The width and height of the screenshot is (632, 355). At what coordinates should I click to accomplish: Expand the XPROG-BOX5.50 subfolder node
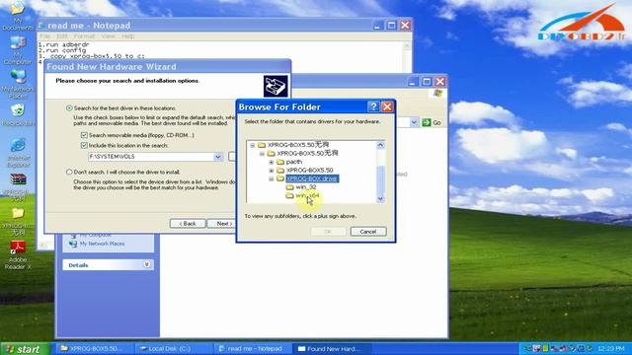[272, 171]
